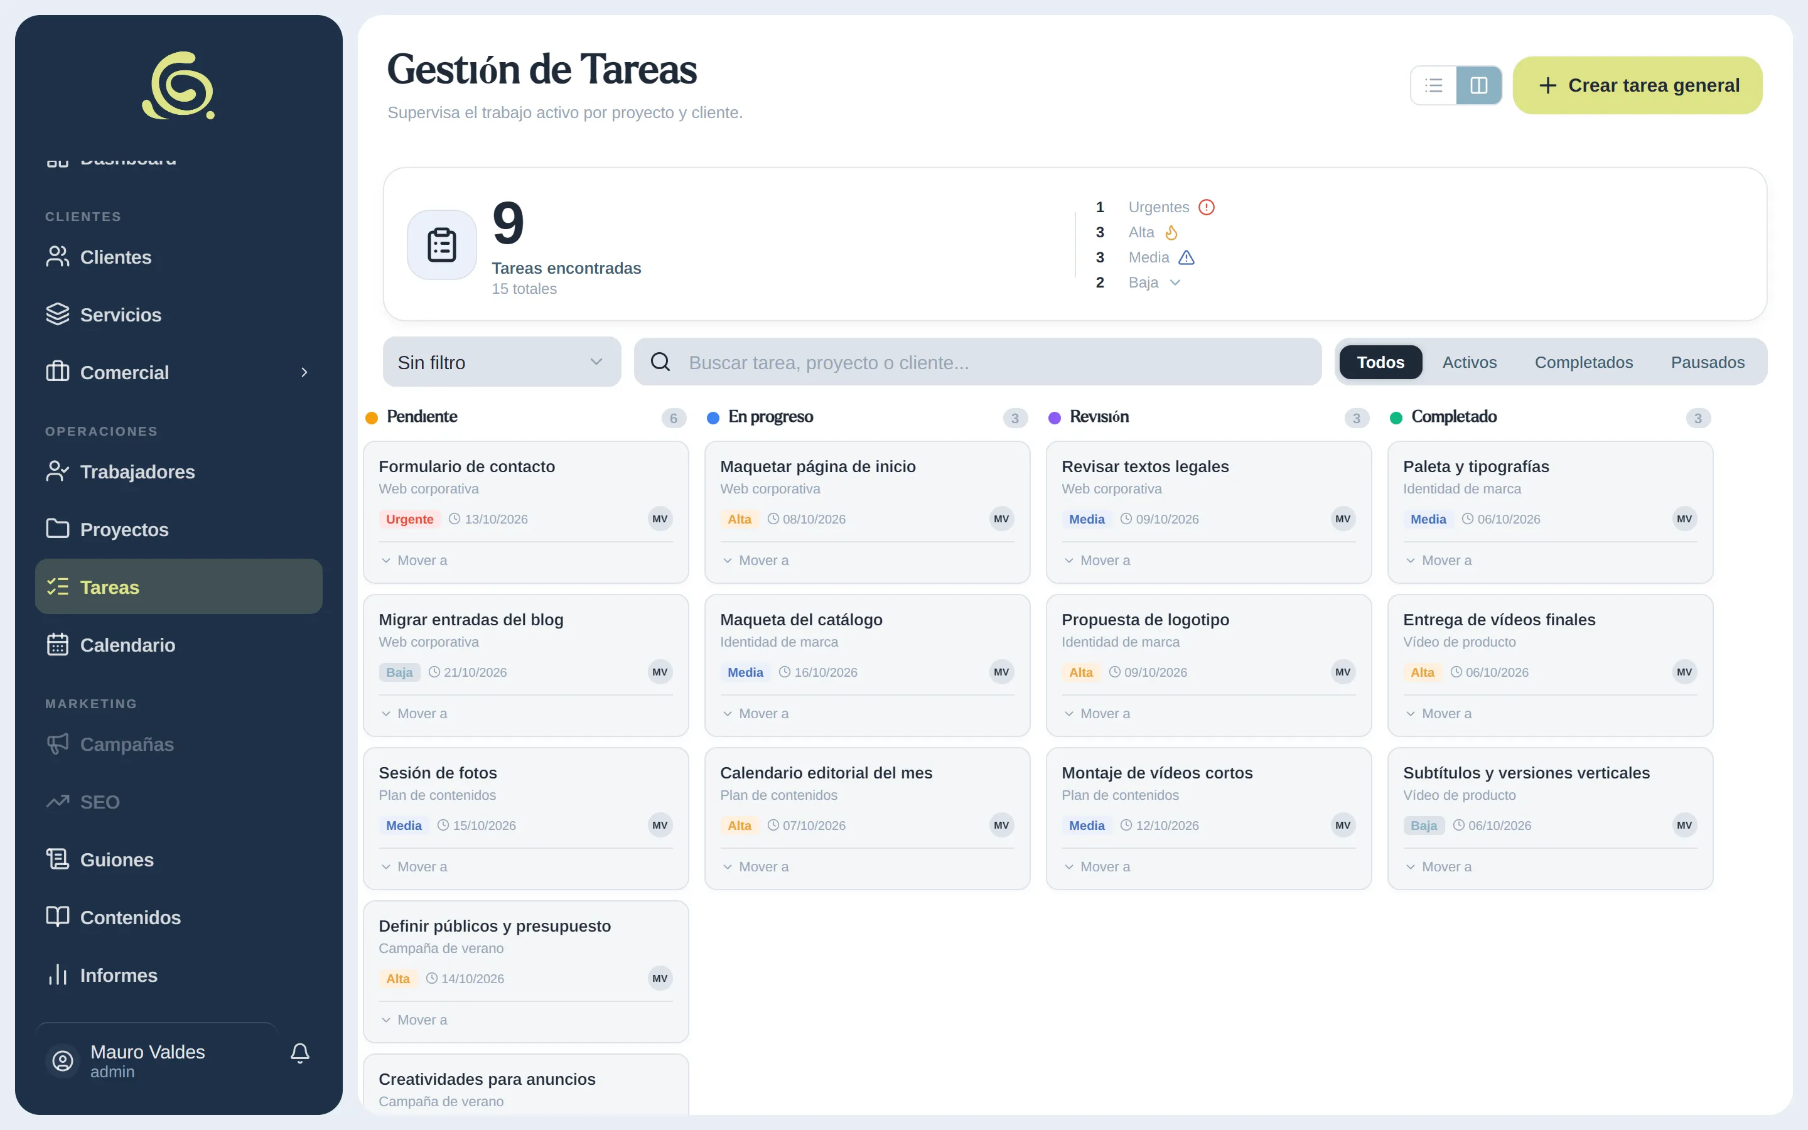This screenshot has height=1130, width=1808.
Task: Open the Sin filtro dropdown
Action: click(x=502, y=362)
